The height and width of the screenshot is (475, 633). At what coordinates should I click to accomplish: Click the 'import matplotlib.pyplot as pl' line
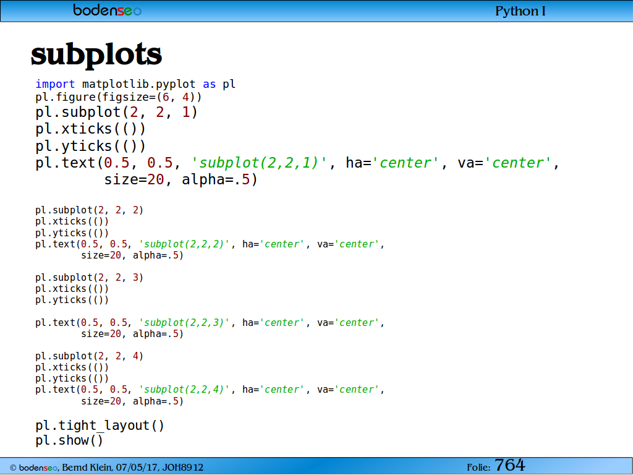135,84
